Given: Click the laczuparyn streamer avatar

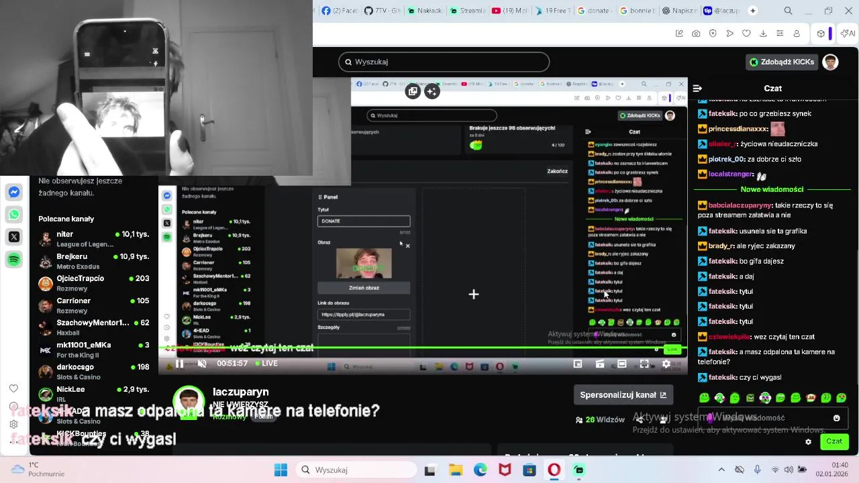Looking at the screenshot, I should [189, 402].
